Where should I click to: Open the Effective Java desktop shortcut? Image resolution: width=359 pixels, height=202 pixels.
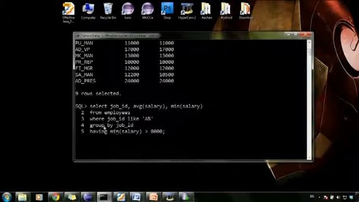(68, 12)
